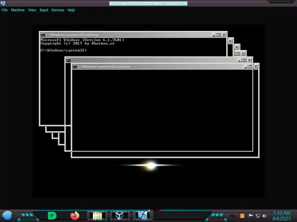
Task: Click the 'Copyright (c) 2017 by Khatmau_sr' line
Action: pyautogui.click(x=77, y=43)
